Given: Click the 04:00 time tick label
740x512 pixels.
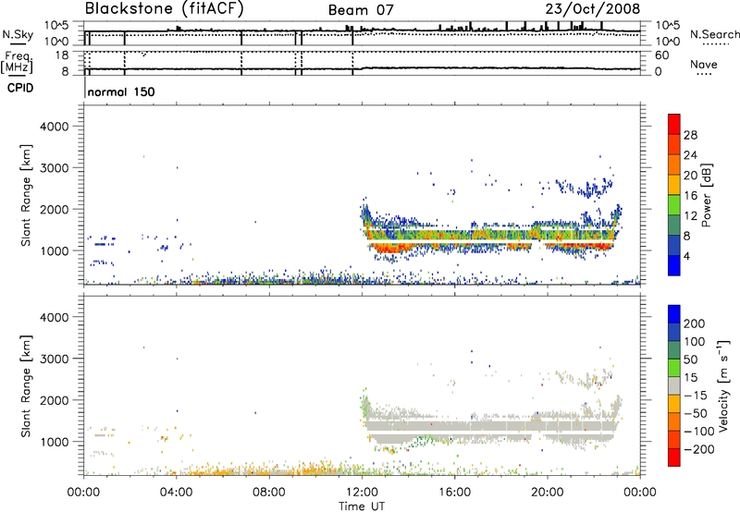Looking at the screenshot, I should pos(177,493).
